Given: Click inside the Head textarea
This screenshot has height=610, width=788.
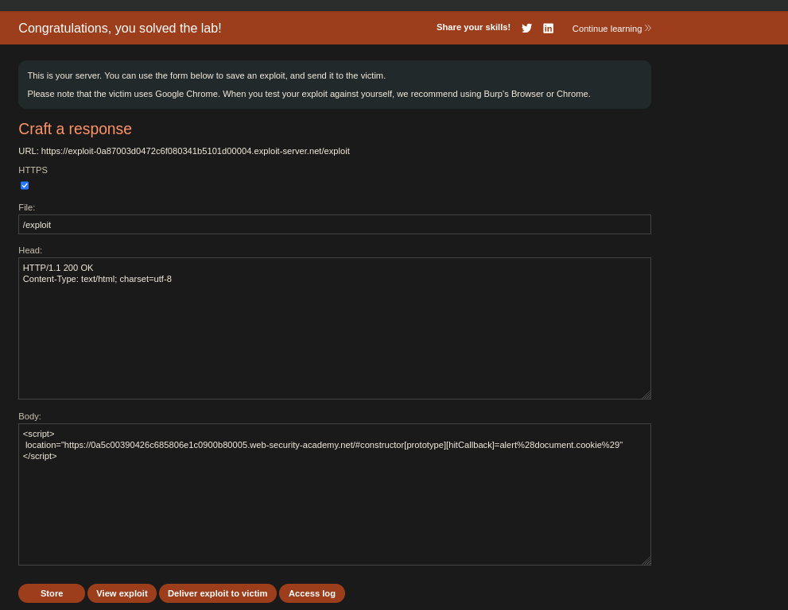Looking at the screenshot, I should point(335,328).
